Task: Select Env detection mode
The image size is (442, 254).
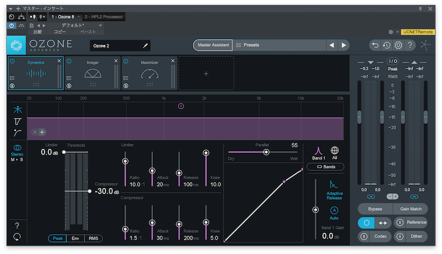Action: click(75, 238)
